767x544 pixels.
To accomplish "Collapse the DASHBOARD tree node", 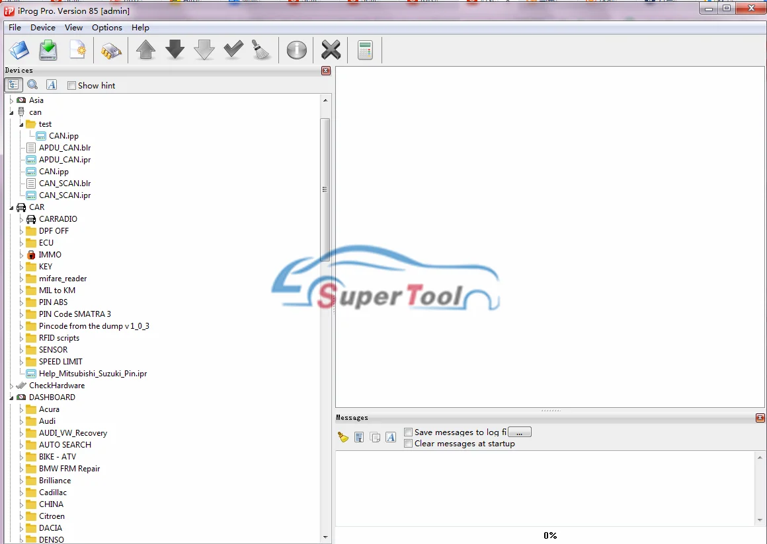I will (x=11, y=398).
